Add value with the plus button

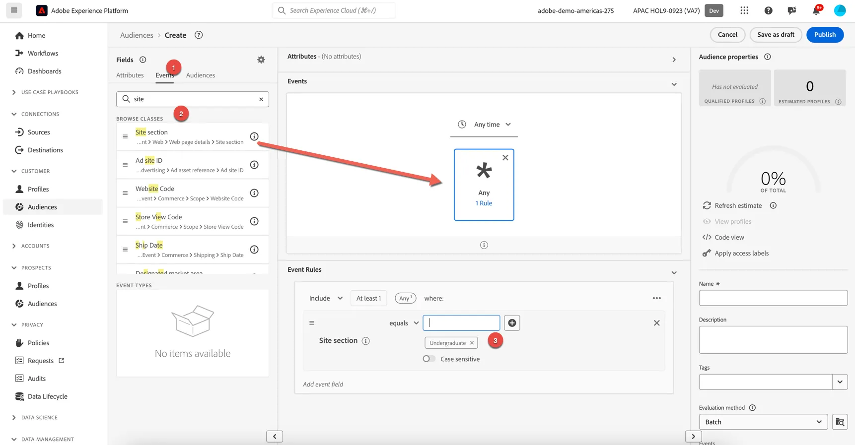(x=512, y=323)
